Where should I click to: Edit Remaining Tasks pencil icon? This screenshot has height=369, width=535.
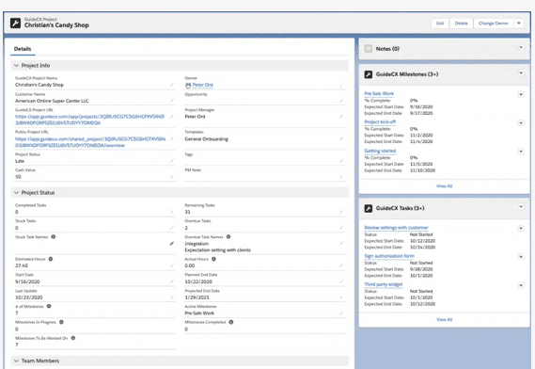341,212
